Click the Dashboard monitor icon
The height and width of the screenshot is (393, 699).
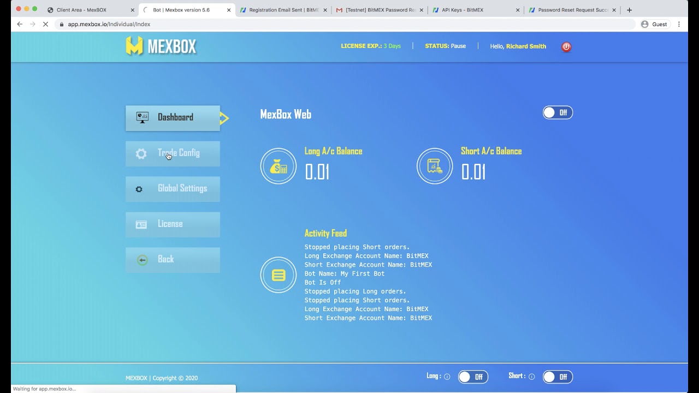tap(143, 117)
